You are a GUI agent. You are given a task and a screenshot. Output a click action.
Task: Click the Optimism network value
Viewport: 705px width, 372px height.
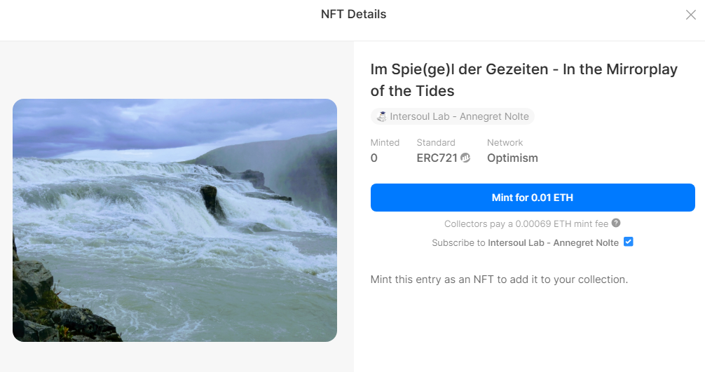pyautogui.click(x=512, y=158)
